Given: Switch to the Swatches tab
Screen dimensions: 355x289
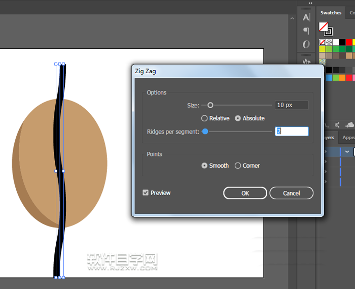Looking at the screenshot, I should (x=331, y=13).
